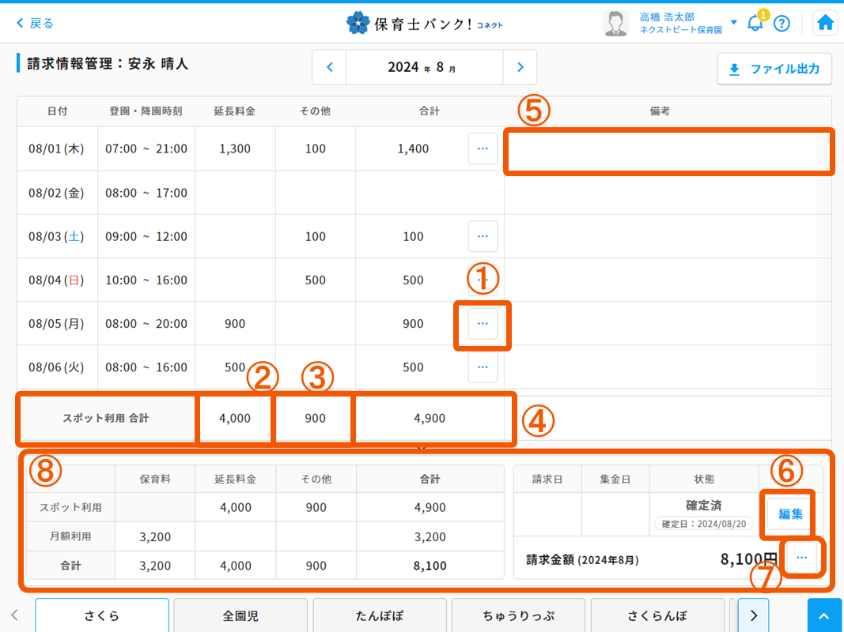Screen dimensions: 844x632
Task: Open the actions menu for 08/05 row
Action: 483,323
